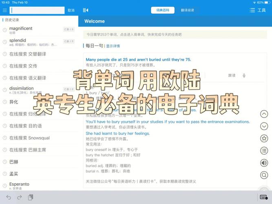
Task: Tap the magnifier search icon on right
Action: pyautogui.click(x=264, y=175)
